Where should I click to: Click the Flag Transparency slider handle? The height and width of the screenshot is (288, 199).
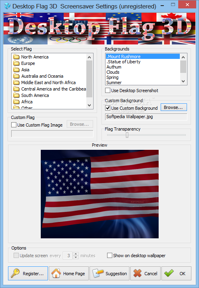click(127, 135)
